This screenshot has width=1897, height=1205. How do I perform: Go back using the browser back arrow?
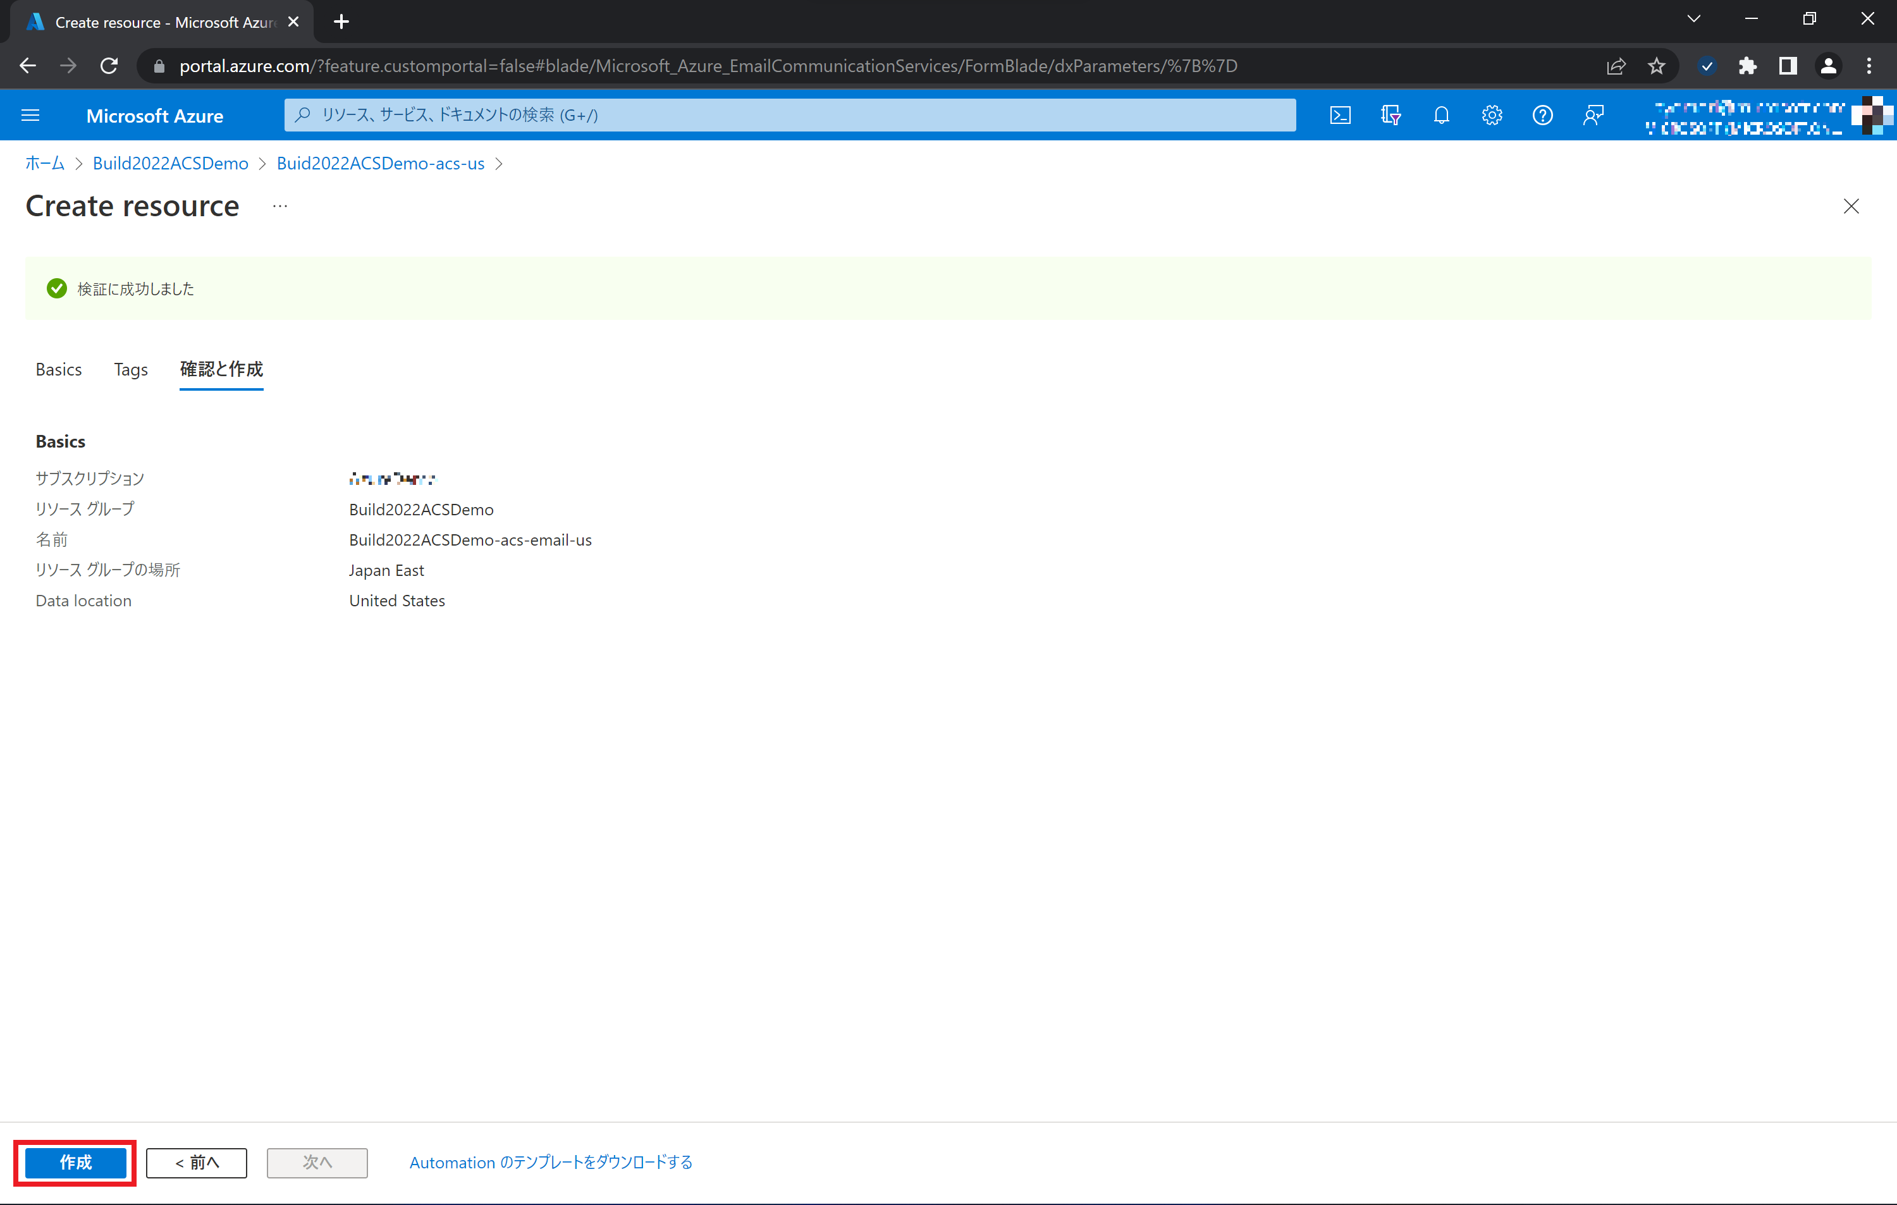point(28,66)
